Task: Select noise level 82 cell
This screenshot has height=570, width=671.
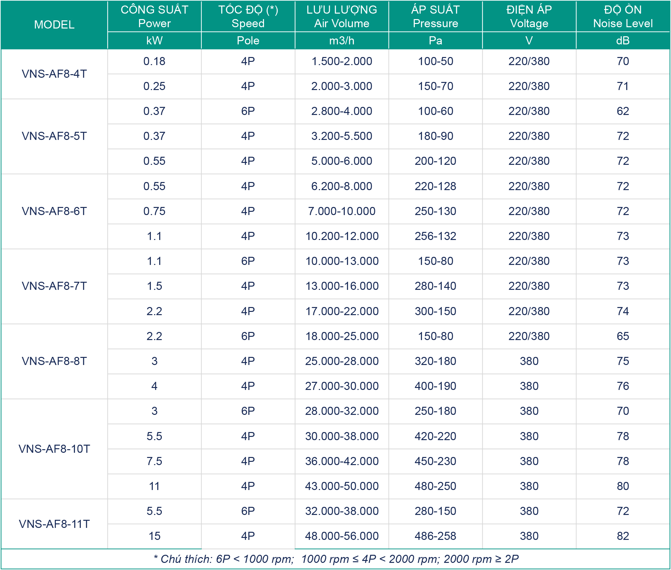Action: 623,536
